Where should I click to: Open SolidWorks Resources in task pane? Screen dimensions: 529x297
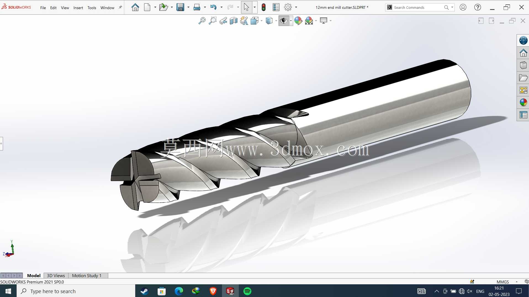coord(523,53)
